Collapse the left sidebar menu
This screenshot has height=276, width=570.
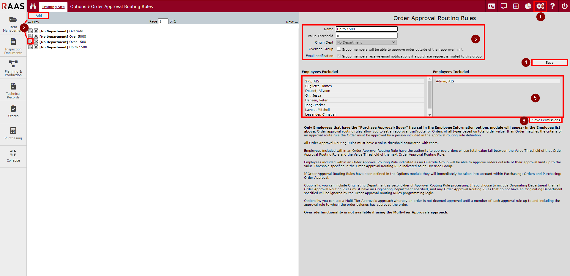pyautogui.click(x=13, y=156)
